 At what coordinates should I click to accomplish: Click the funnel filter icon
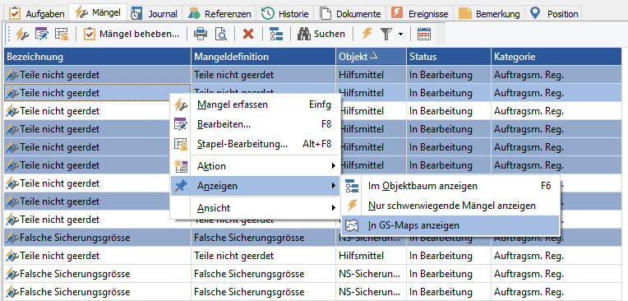pos(386,34)
